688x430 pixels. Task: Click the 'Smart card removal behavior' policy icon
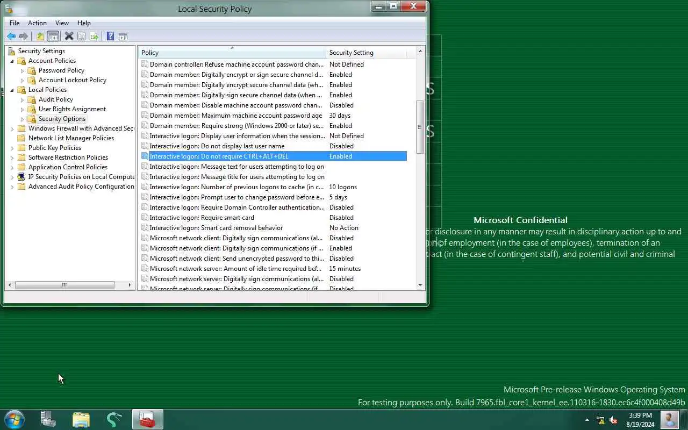[x=145, y=228]
